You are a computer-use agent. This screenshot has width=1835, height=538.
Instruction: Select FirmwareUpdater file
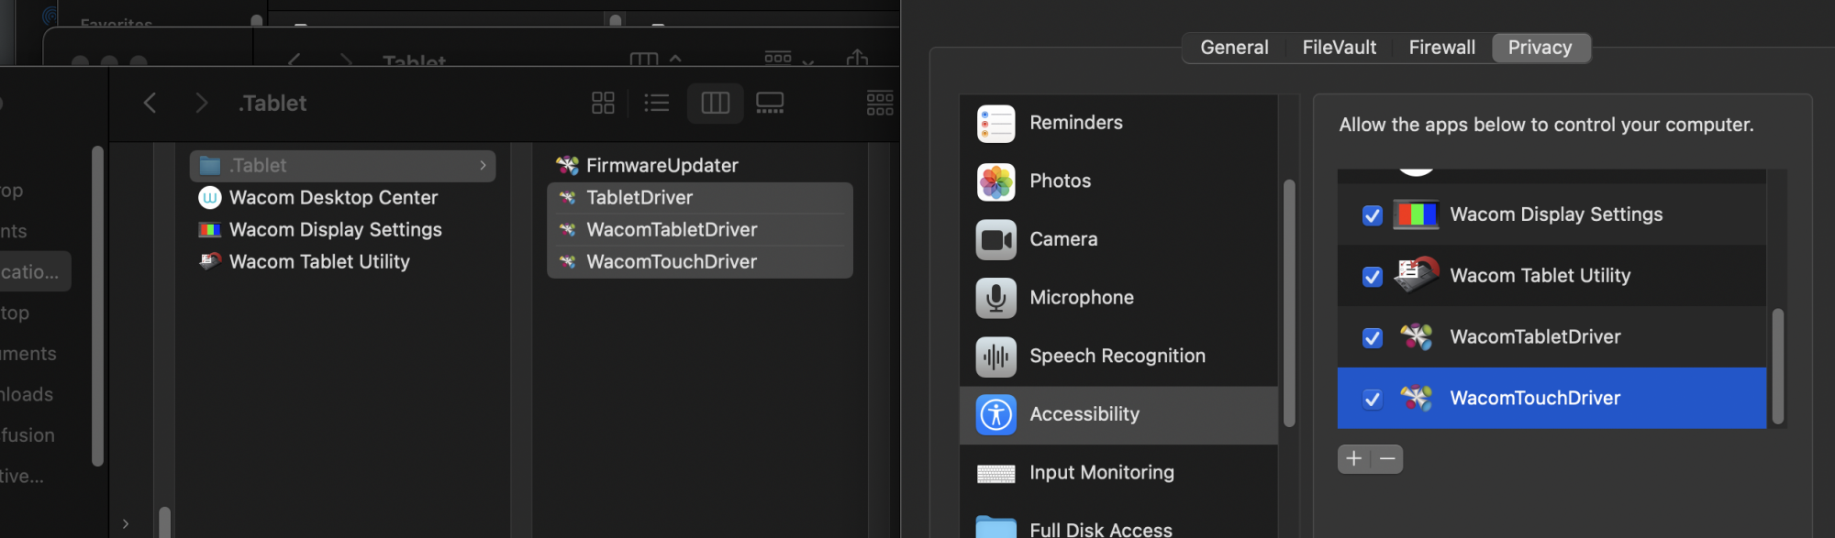[x=648, y=166]
